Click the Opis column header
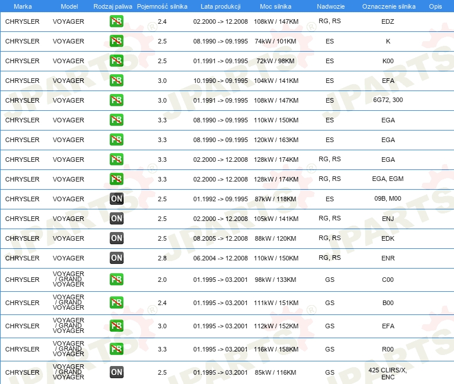This screenshot has width=454, height=384. [x=435, y=6]
